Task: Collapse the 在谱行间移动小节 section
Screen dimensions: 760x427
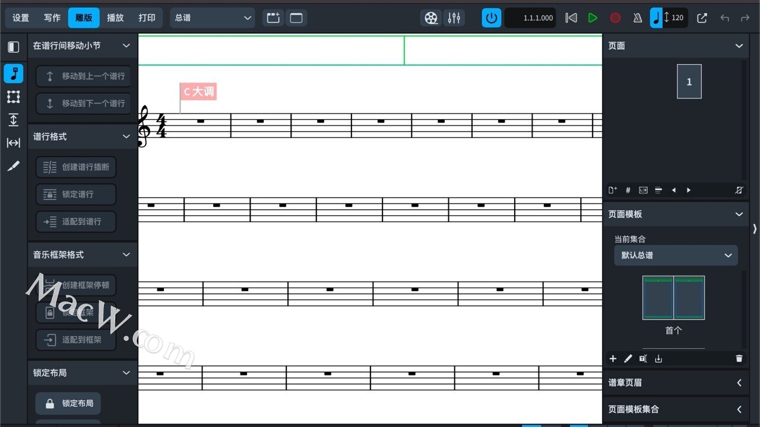Action: 126,46
